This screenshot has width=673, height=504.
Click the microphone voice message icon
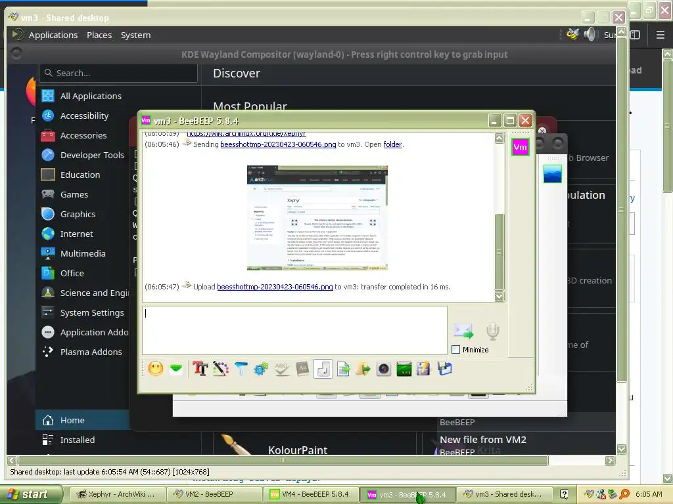493,331
